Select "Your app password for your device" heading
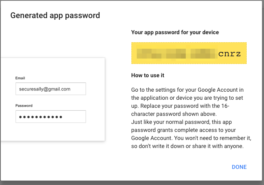Viewport: 264px width, 185px height. 175,32
